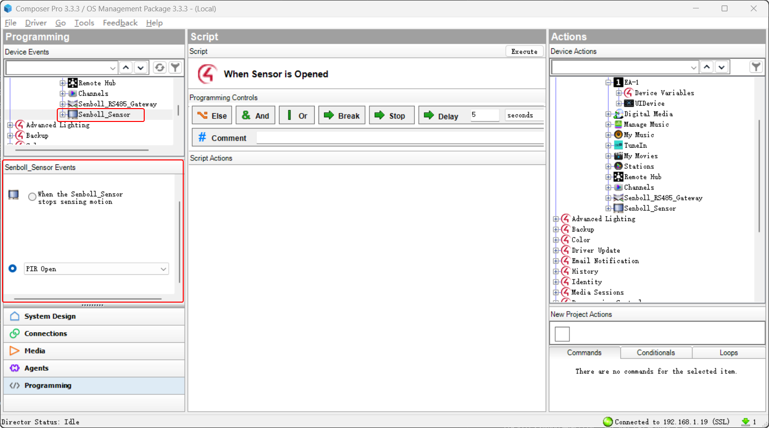
Task: Select the 'stops sensing motion' radio button
Action: point(32,197)
